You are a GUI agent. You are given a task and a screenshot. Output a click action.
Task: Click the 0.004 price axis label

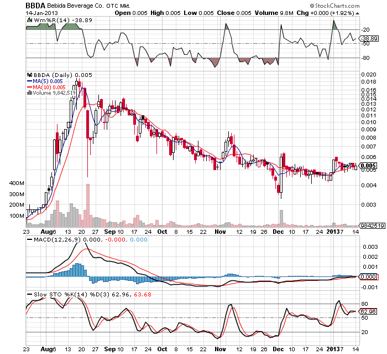point(369,185)
